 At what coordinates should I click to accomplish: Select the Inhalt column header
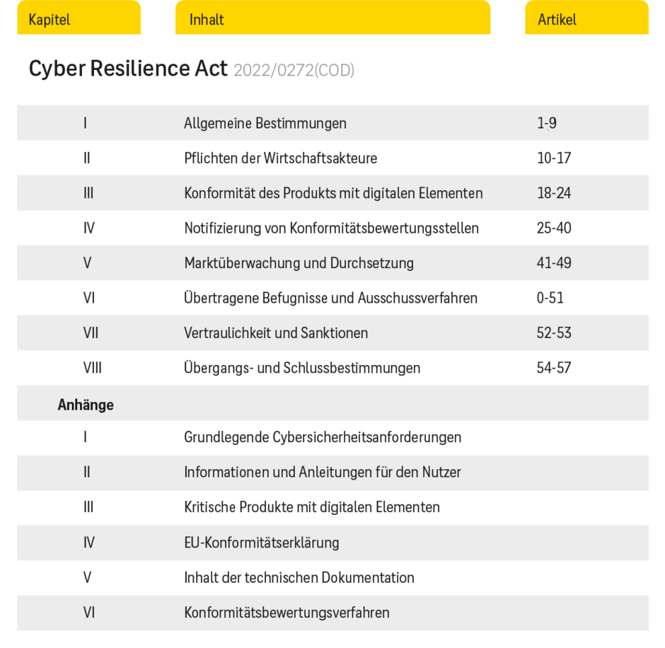coord(207,19)
